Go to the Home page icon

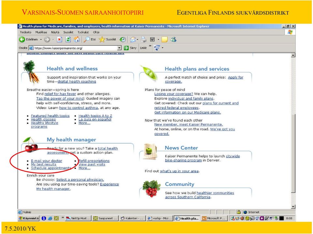coord(77,40)
